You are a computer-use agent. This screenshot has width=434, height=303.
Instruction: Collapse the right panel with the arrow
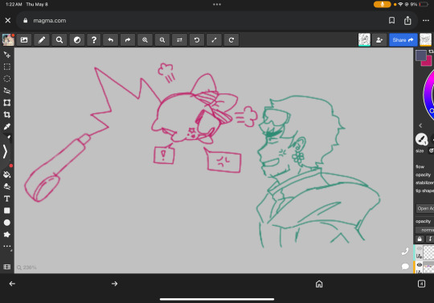coord(420,125)
